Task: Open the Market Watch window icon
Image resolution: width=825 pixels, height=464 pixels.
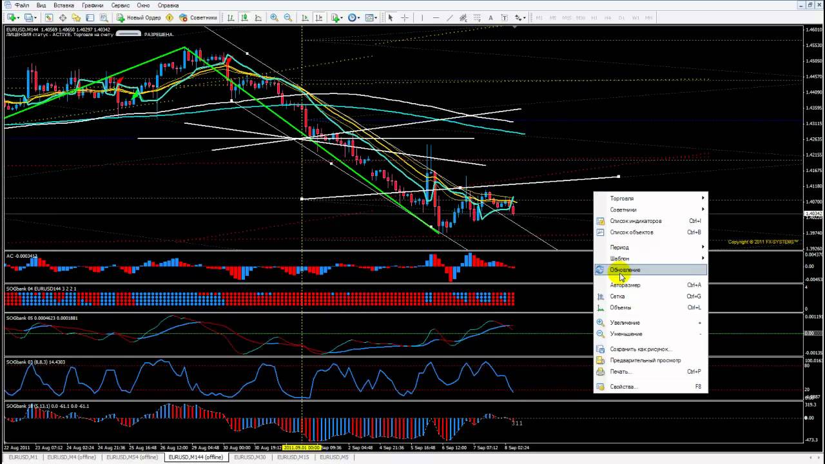Action: 49,18
